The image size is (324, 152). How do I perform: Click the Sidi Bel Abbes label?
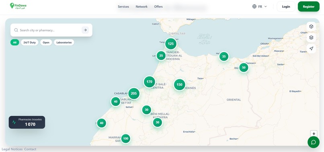coord(260,56)
